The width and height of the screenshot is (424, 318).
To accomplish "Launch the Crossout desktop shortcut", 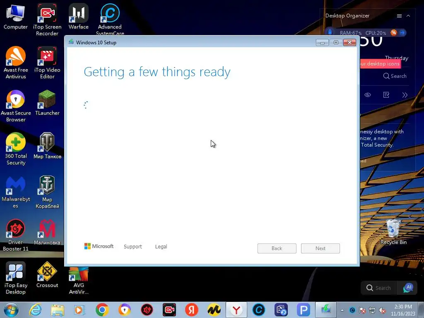I will (47, 275).
